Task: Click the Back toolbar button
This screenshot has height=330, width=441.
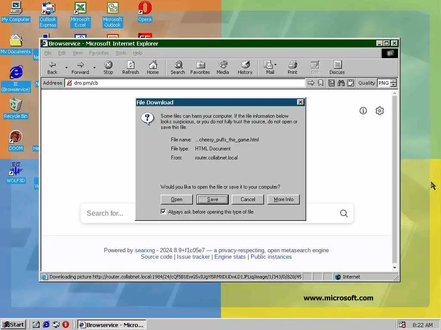Action: coord(52,67)
